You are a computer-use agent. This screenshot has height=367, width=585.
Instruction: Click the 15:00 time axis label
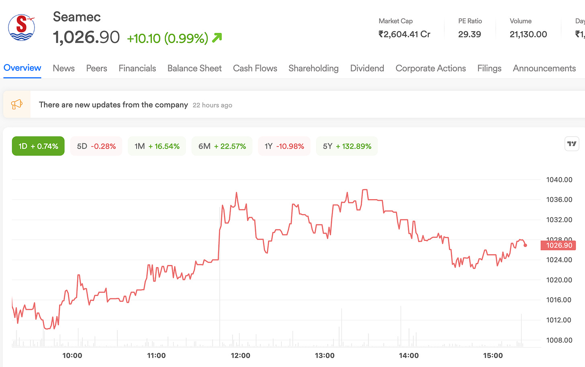coord(493,356)
